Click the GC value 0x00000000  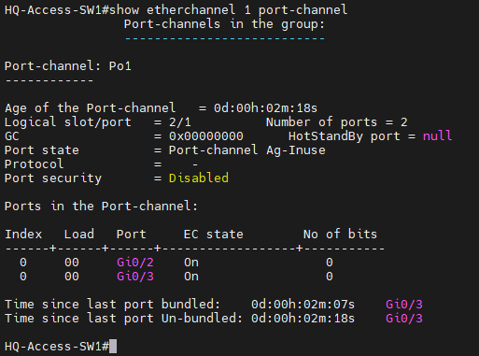click(206, 136)
